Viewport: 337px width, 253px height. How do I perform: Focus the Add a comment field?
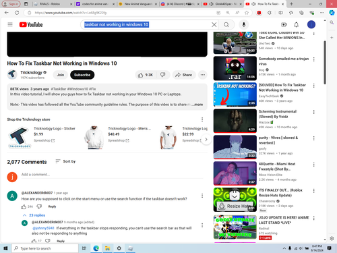coord(113,175)
